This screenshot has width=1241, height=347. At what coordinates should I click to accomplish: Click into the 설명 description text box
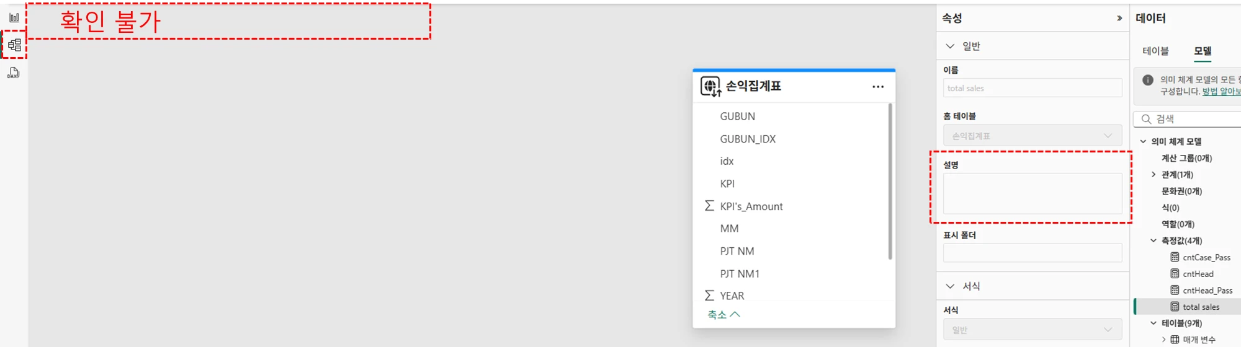coord(1033,193)
